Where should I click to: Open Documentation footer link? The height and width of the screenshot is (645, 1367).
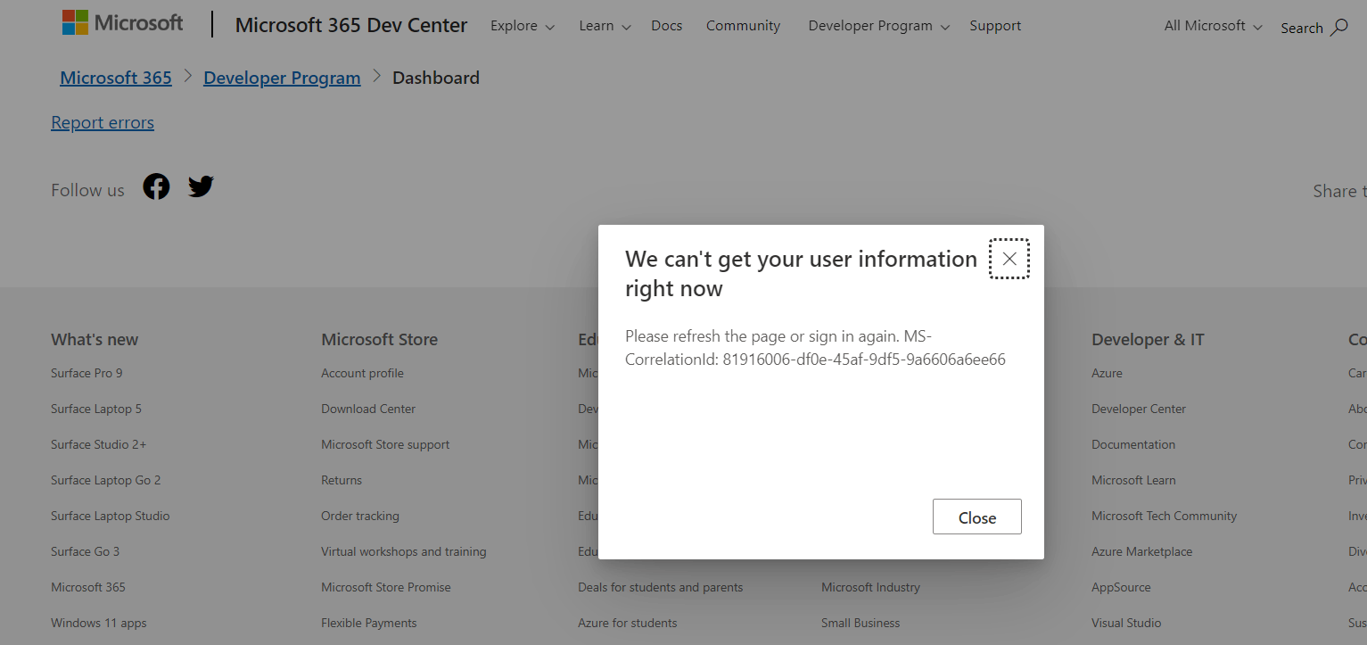[1133, 444]
